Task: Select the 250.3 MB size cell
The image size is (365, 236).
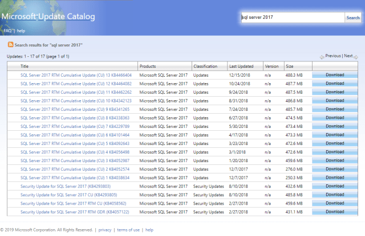Action: click(294, 178)
